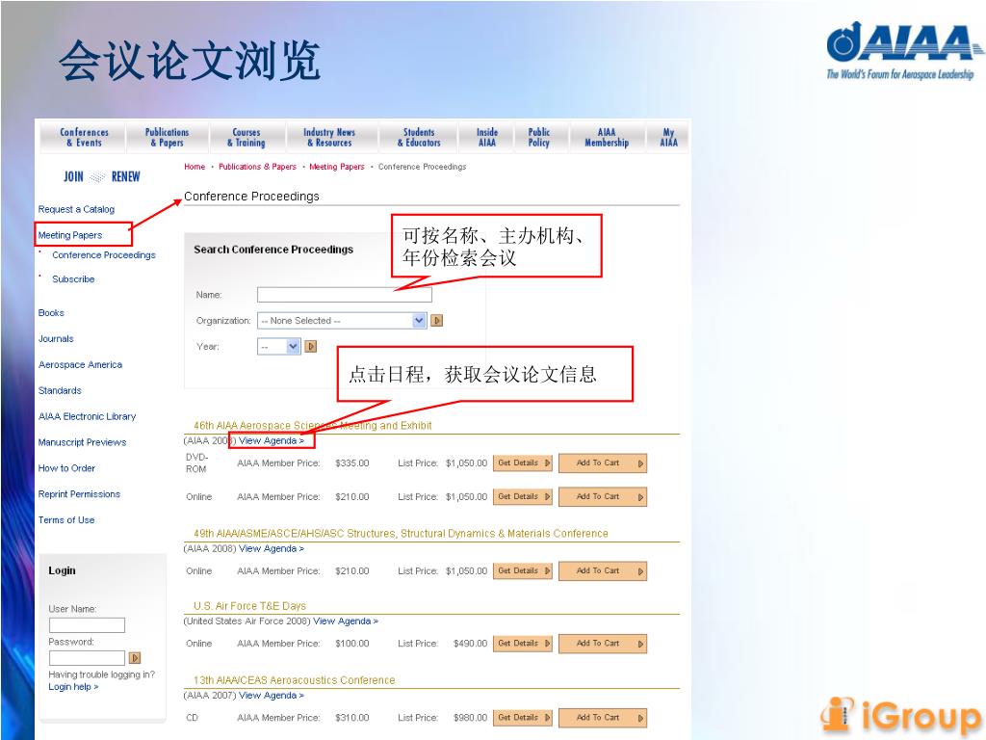
Task: Get Details for 49th Structures Online edition
Action: point(523,571)
